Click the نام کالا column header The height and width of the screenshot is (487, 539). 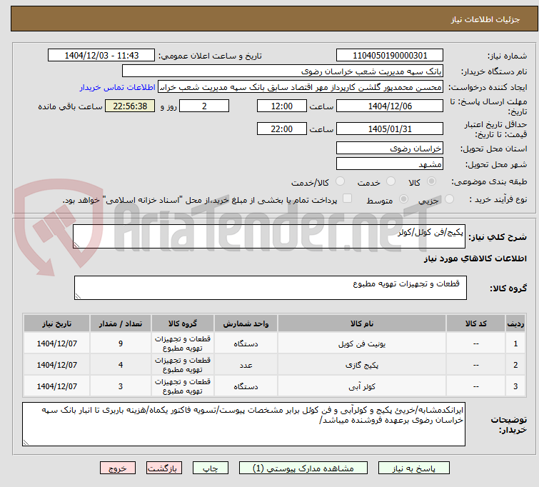pos(362,323)
